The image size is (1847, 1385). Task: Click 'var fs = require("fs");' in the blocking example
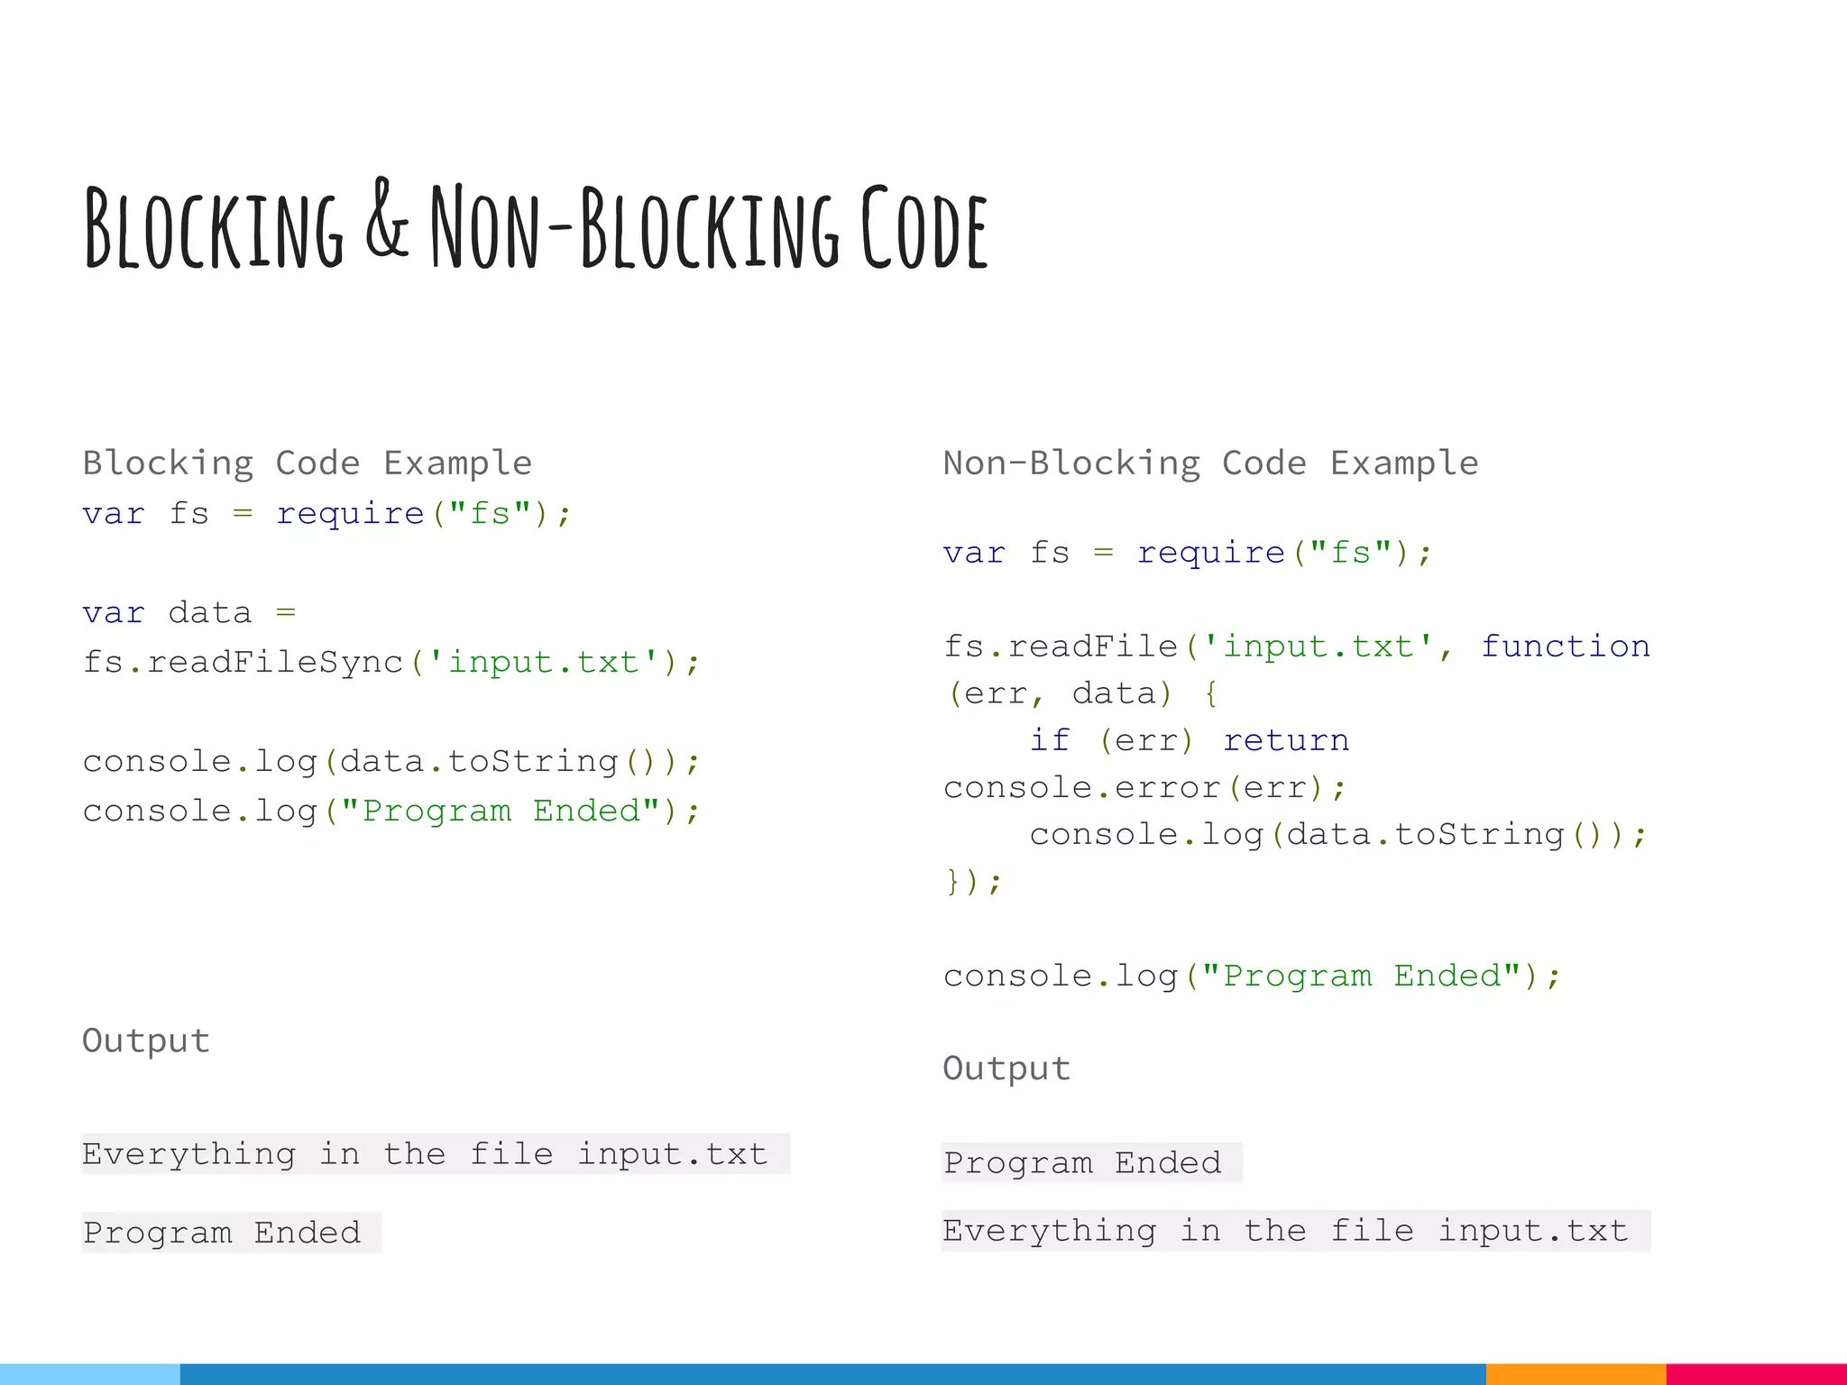(326, 514)
